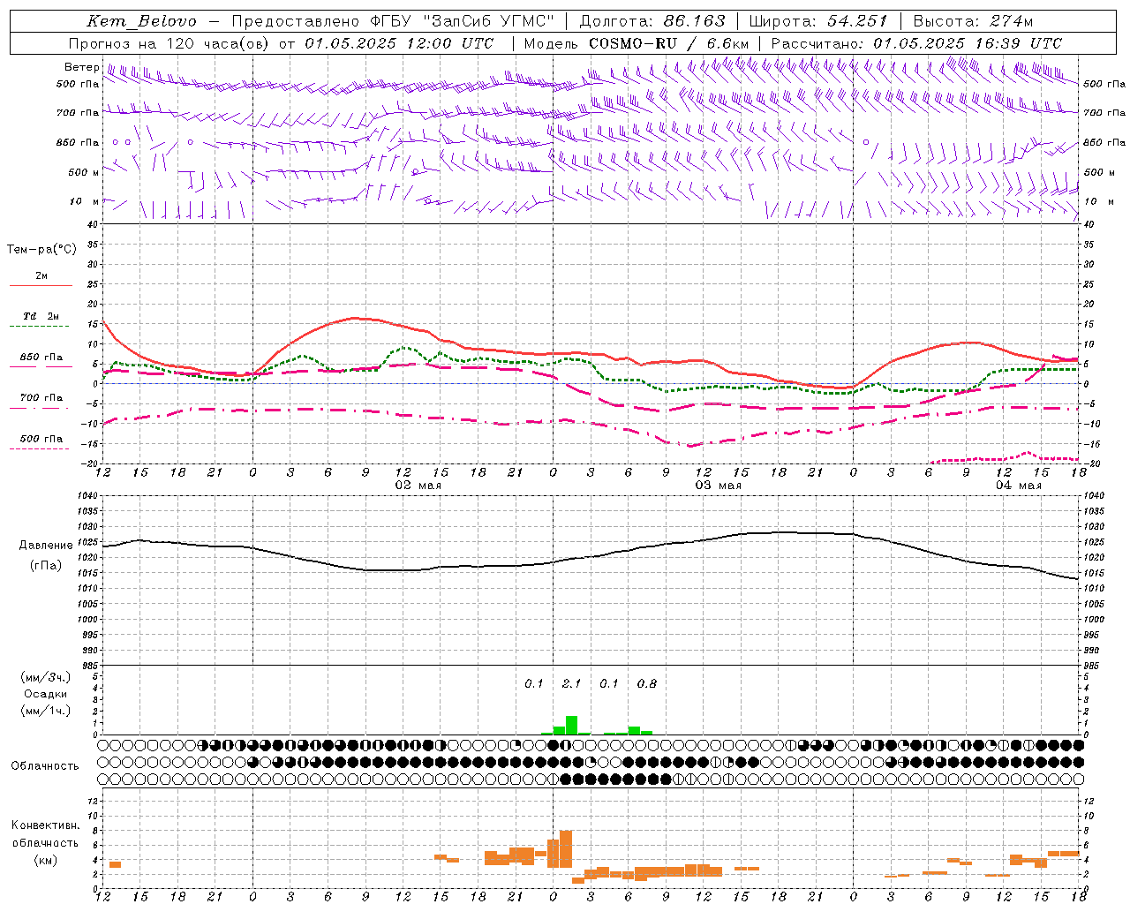Click the tallest orange convective cloud bar
This screenshot has width=1130, height=904.
[x=566, y=849]
